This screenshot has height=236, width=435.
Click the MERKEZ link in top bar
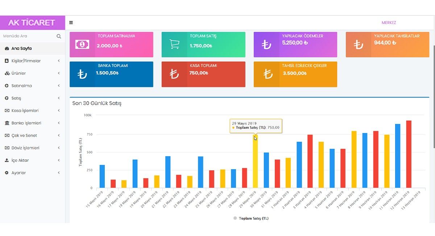coord(389,23)
